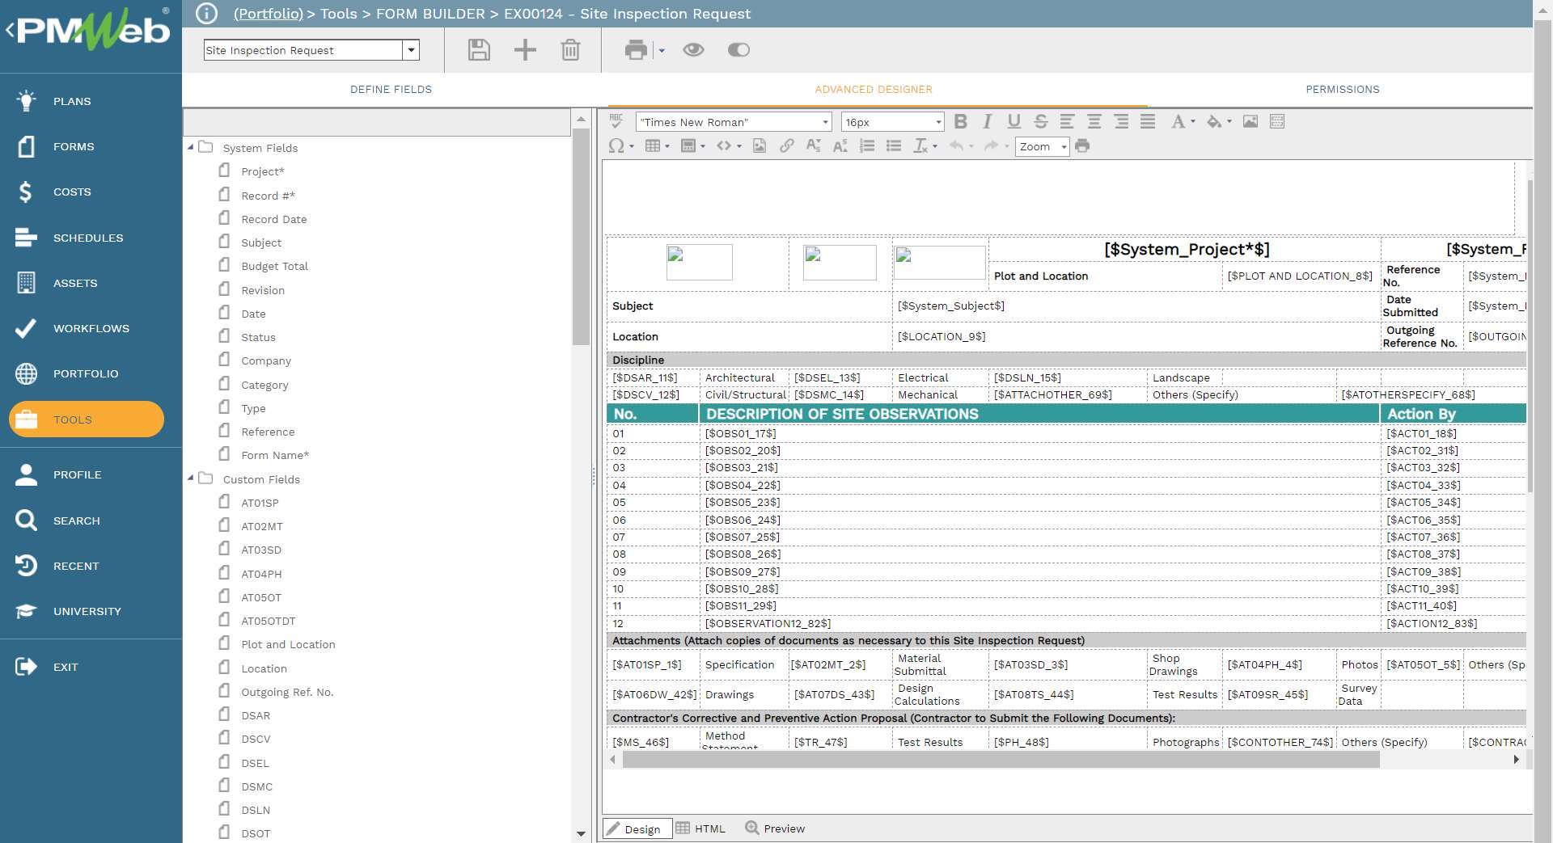Select the Plot and Location custom field
Viewport: 1553px width, 843px height.
(x=288, y=644)
